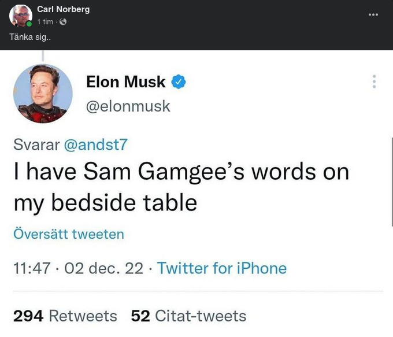The image size is (393, 337).
Task: Click Elon Musk's round avatar photo
Action: coord(43,93)
